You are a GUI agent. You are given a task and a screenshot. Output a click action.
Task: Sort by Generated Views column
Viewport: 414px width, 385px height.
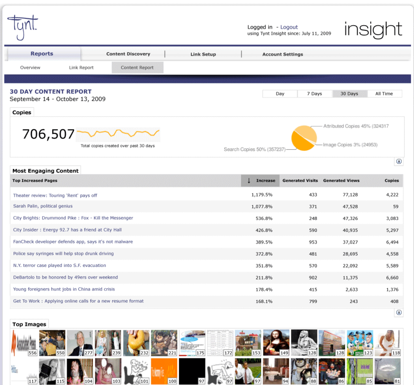click(341, 181)
